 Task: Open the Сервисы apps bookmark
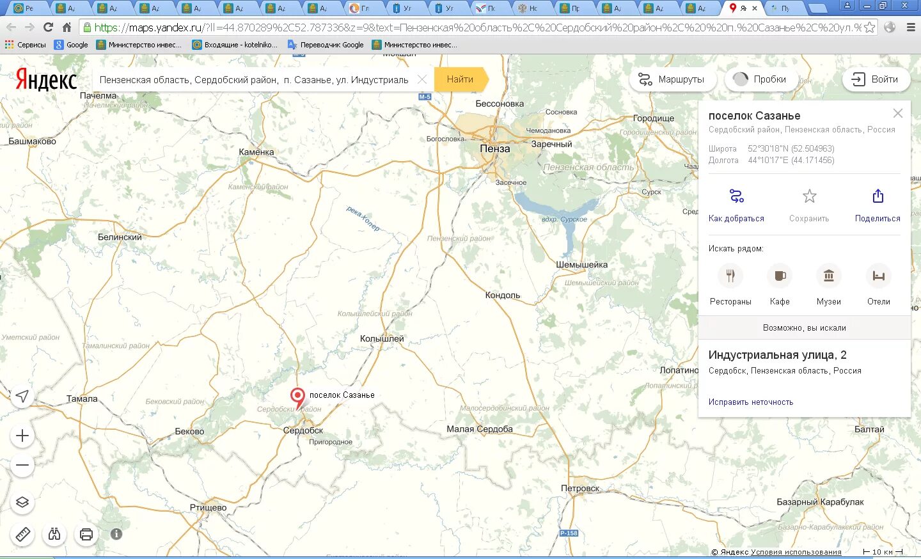tap(26, 45)
